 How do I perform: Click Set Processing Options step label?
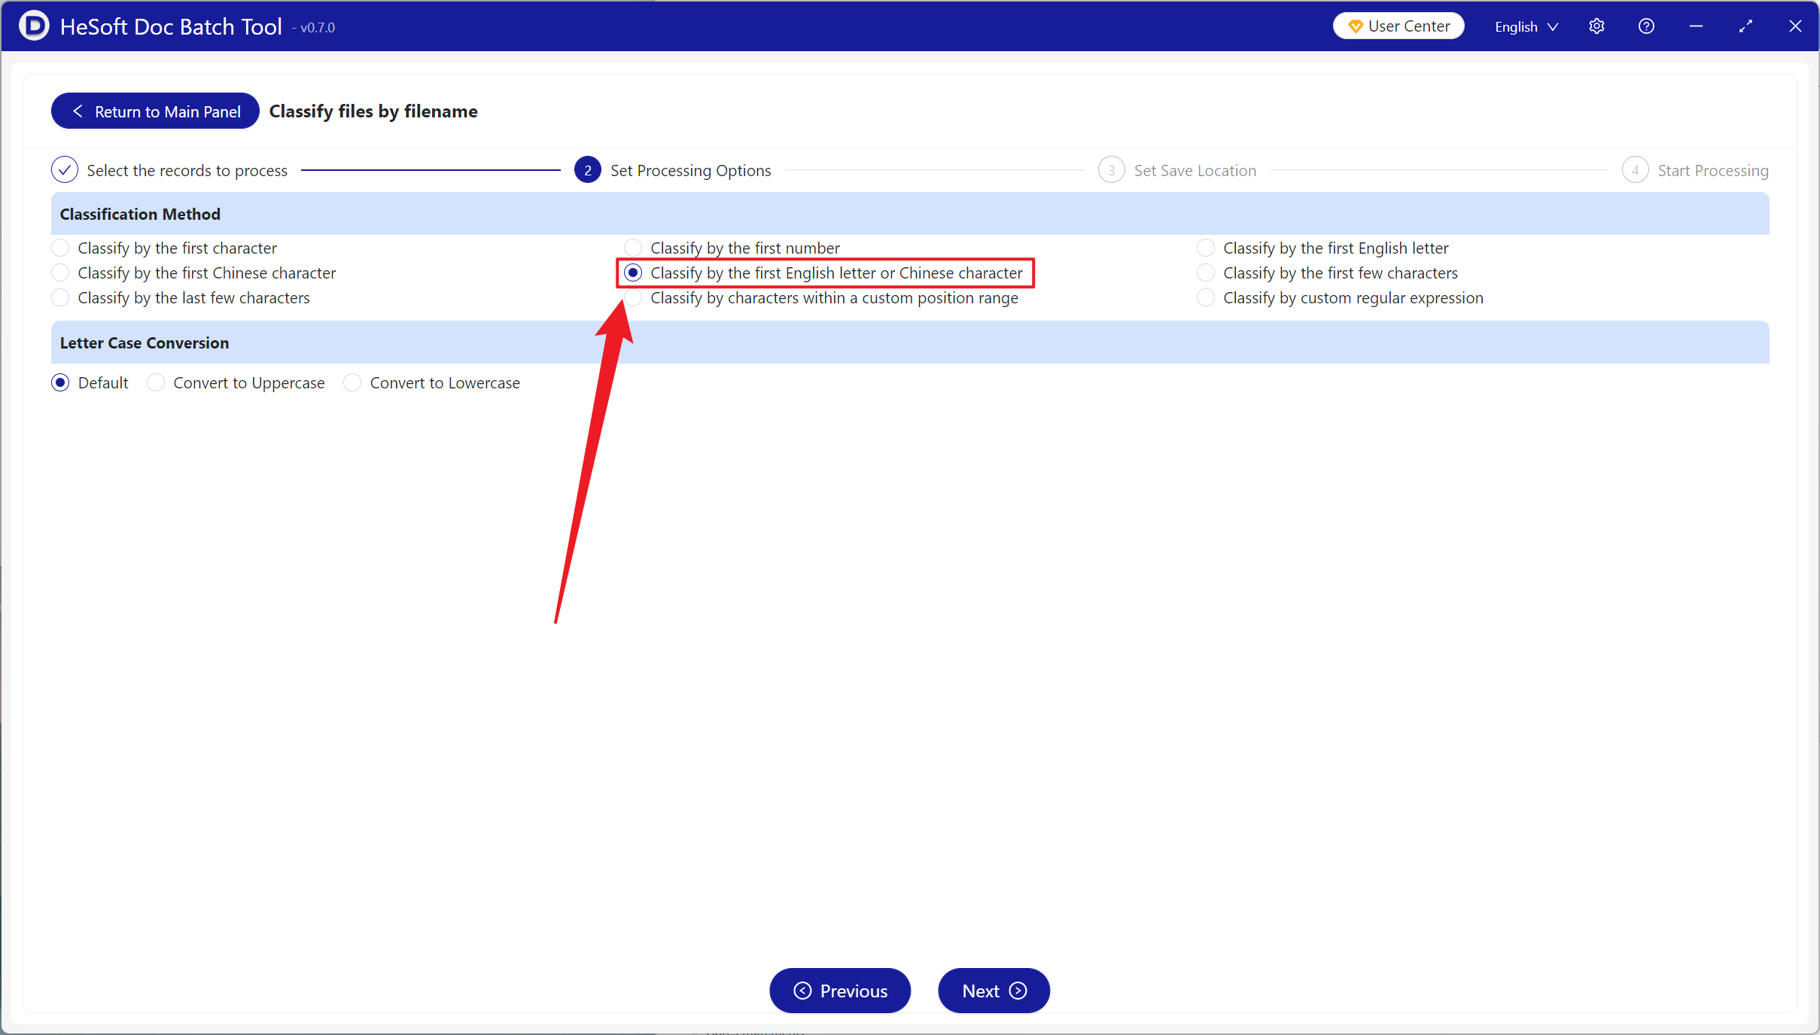pyautogui.click(x=690, y=171)
